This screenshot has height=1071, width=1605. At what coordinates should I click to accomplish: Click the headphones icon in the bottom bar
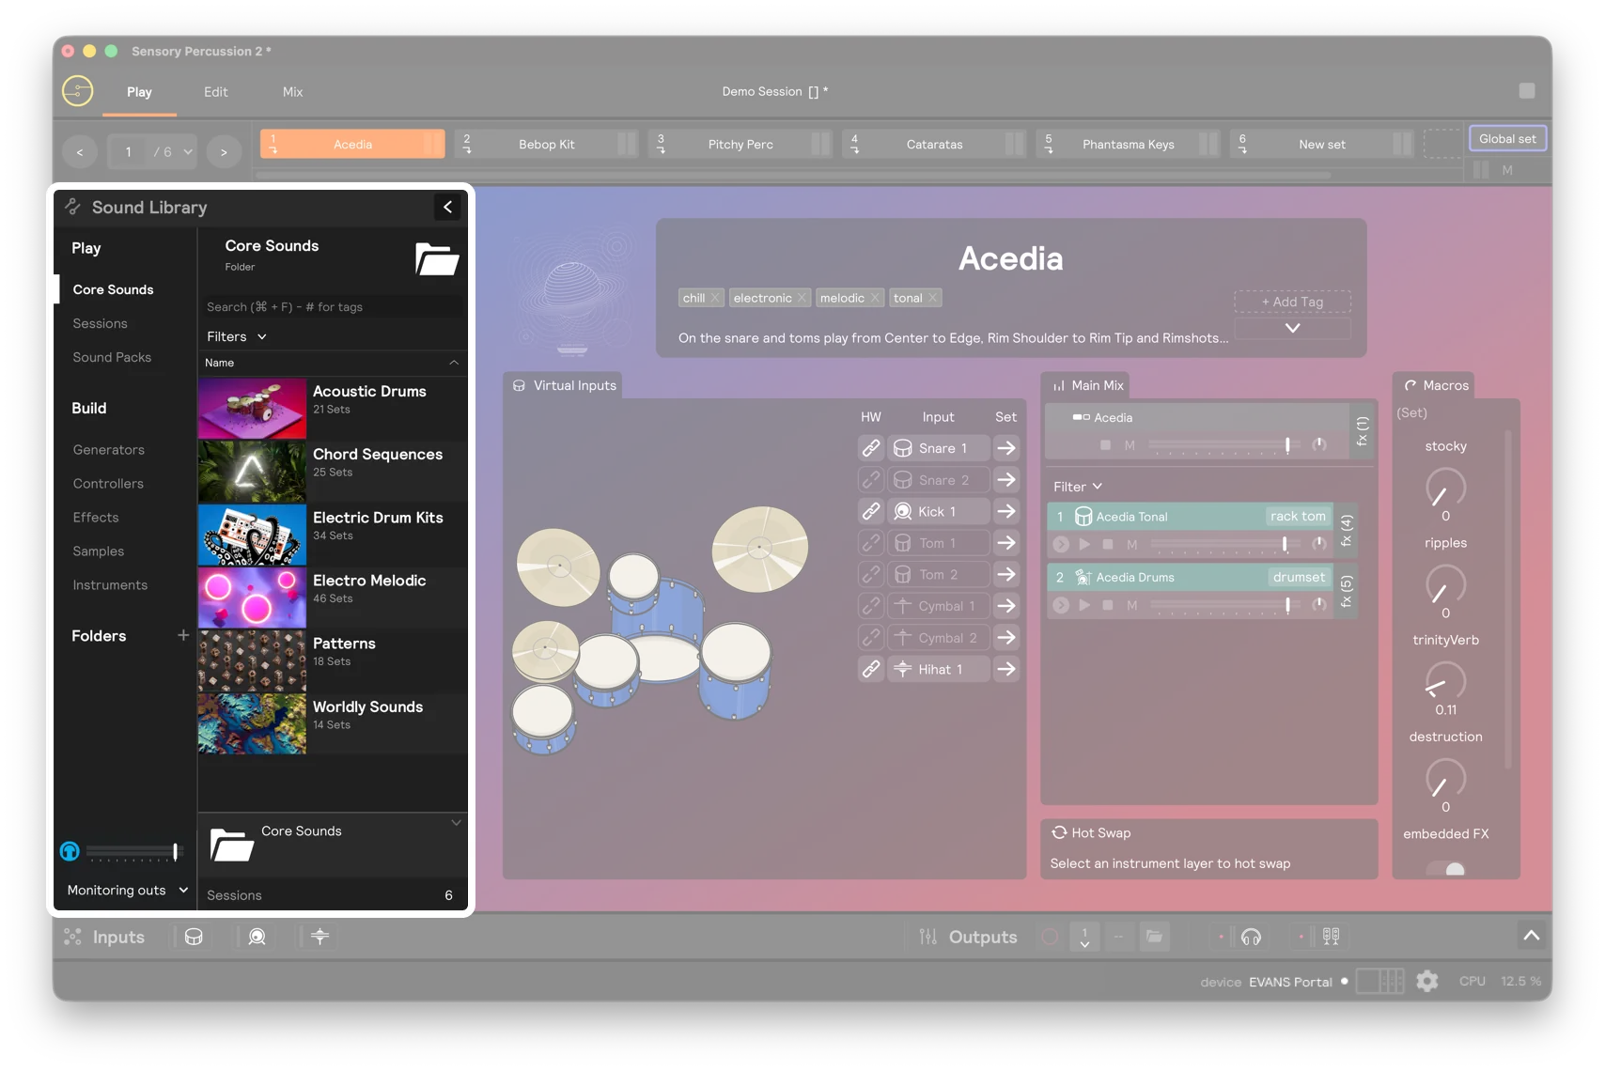[x=1250, y=937]
